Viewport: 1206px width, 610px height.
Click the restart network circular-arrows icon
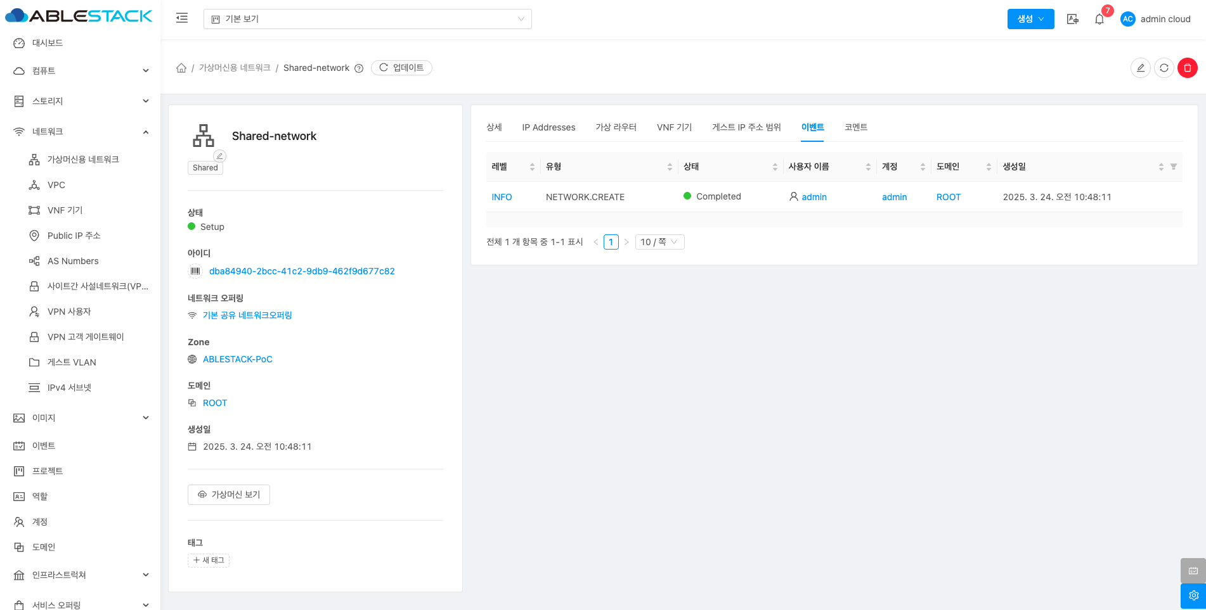(x=1164, y=68)
